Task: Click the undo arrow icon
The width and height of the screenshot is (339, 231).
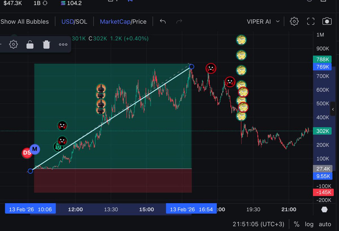Action: click(x=163, y=21)
